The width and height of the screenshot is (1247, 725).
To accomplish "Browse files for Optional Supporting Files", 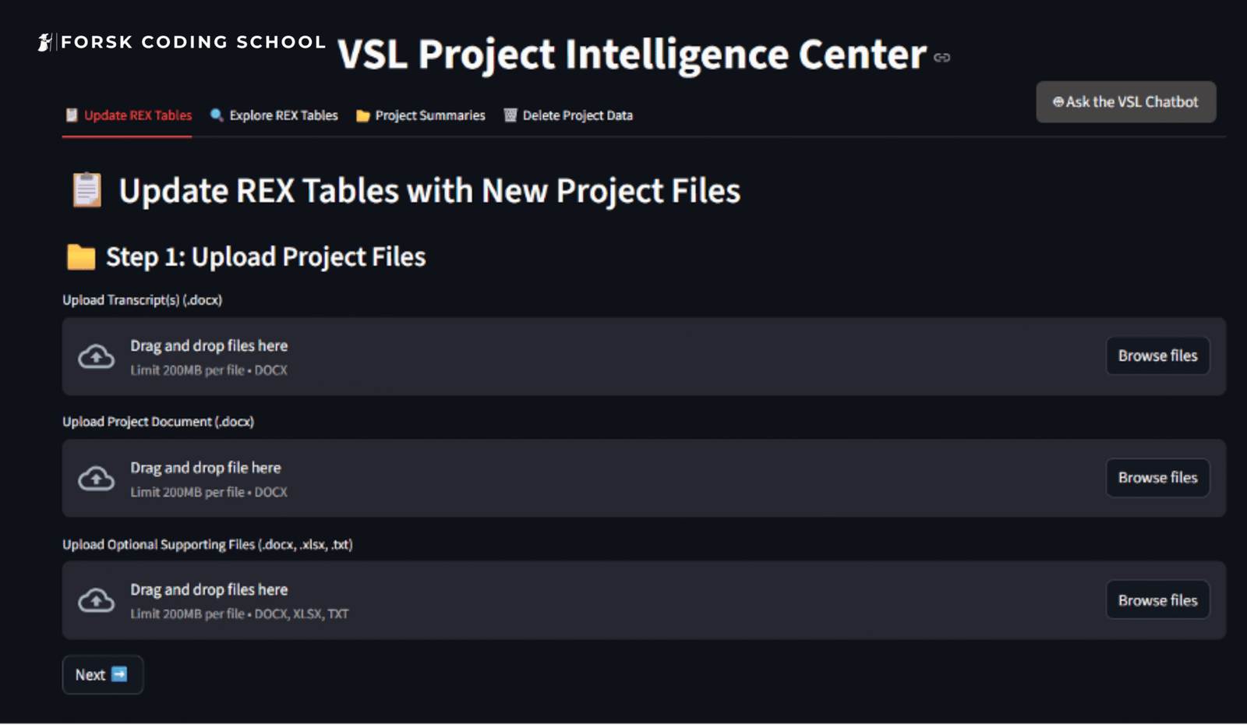I will [1157, 600].
